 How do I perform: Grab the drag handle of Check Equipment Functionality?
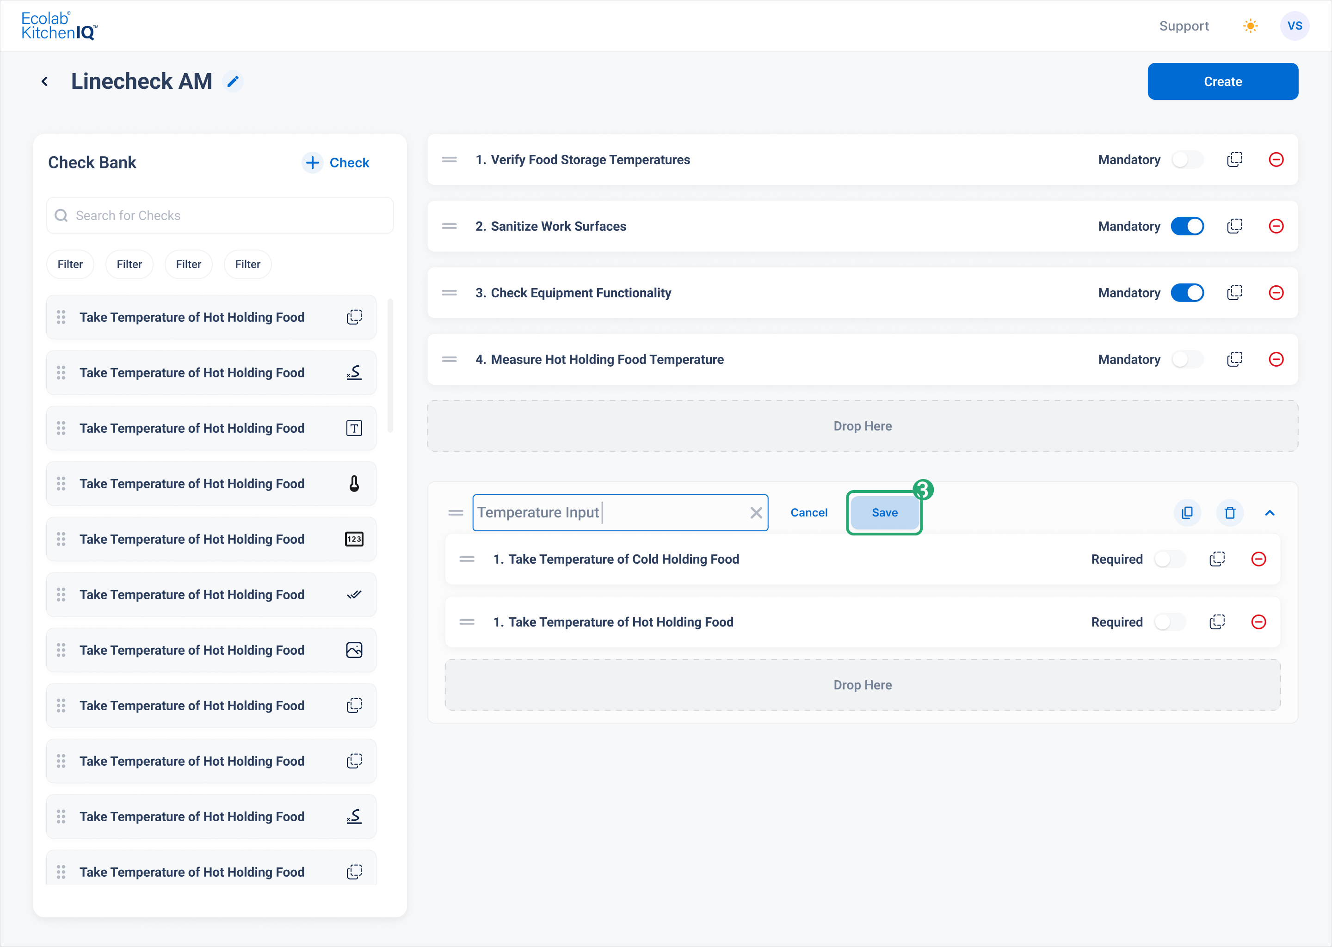pyautogui.click(x=449, y=293)
